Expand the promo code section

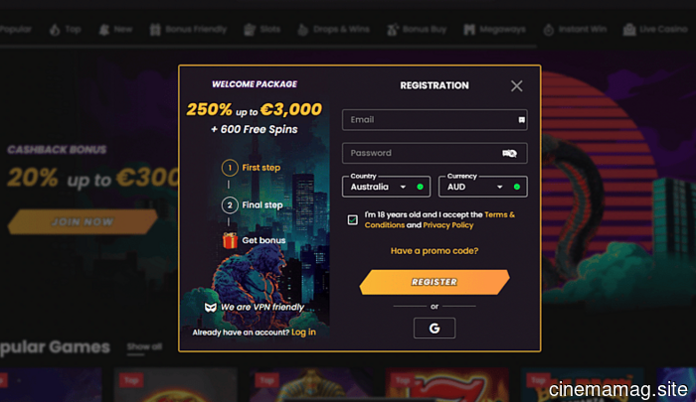[435, 251]
